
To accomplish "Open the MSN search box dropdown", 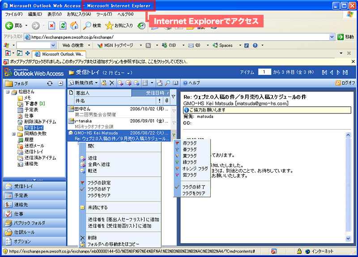I will (x=53, y=45).
